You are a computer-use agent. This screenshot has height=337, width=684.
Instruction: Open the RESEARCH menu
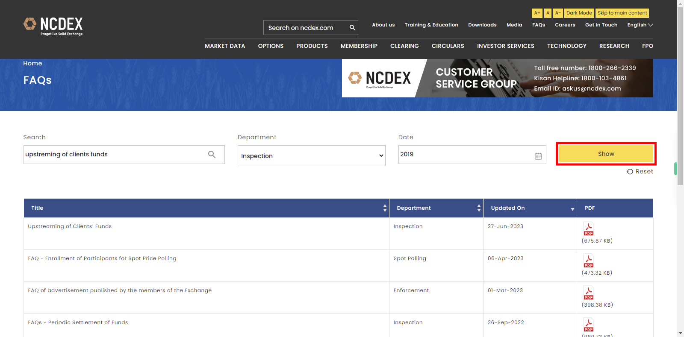pos(614,46)
